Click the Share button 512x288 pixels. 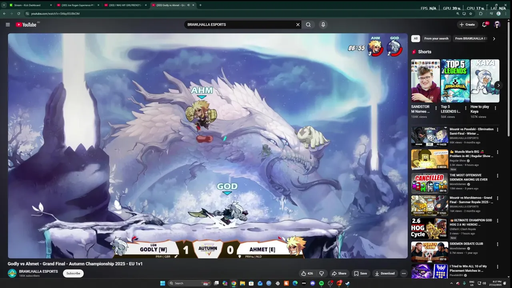pyautogui.click(x=339, y=274)
